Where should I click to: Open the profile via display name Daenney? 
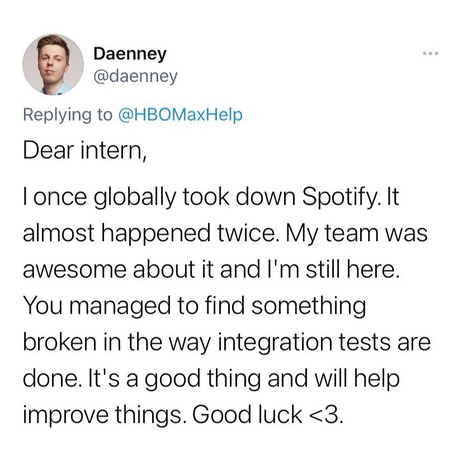(x=130, y=54)
